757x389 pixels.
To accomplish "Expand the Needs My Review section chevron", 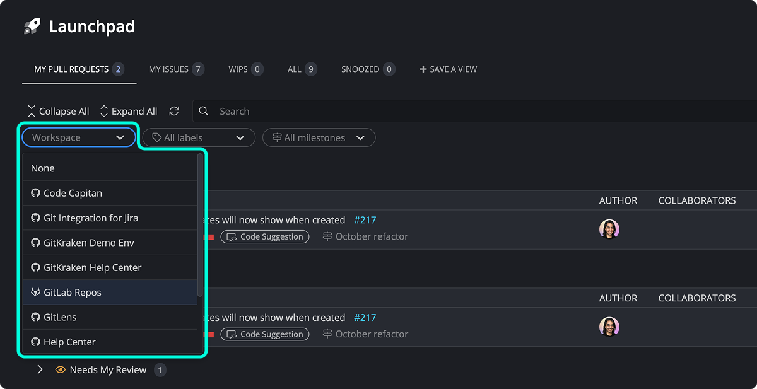I will [40, 369].
